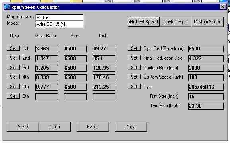Set the 5th gear ratio

click(13, 86)
